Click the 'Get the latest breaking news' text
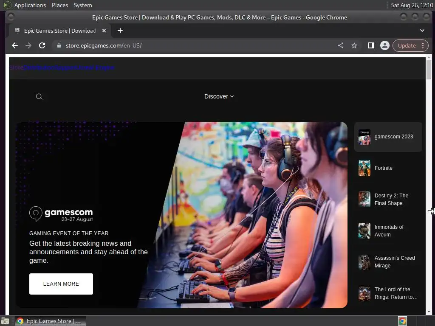The height and width of the screenshot is (326, 435). [88, 252]
